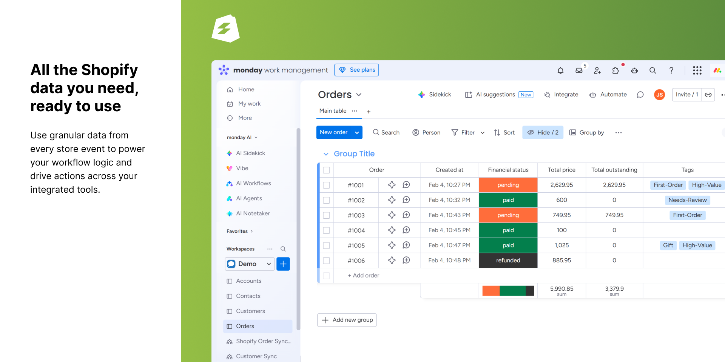
Task: Open the nine-dot apps grid
Action: pos(697,71)
